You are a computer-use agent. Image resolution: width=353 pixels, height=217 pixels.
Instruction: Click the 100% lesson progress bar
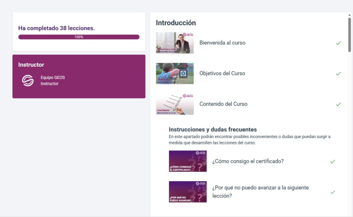[79, 37]
